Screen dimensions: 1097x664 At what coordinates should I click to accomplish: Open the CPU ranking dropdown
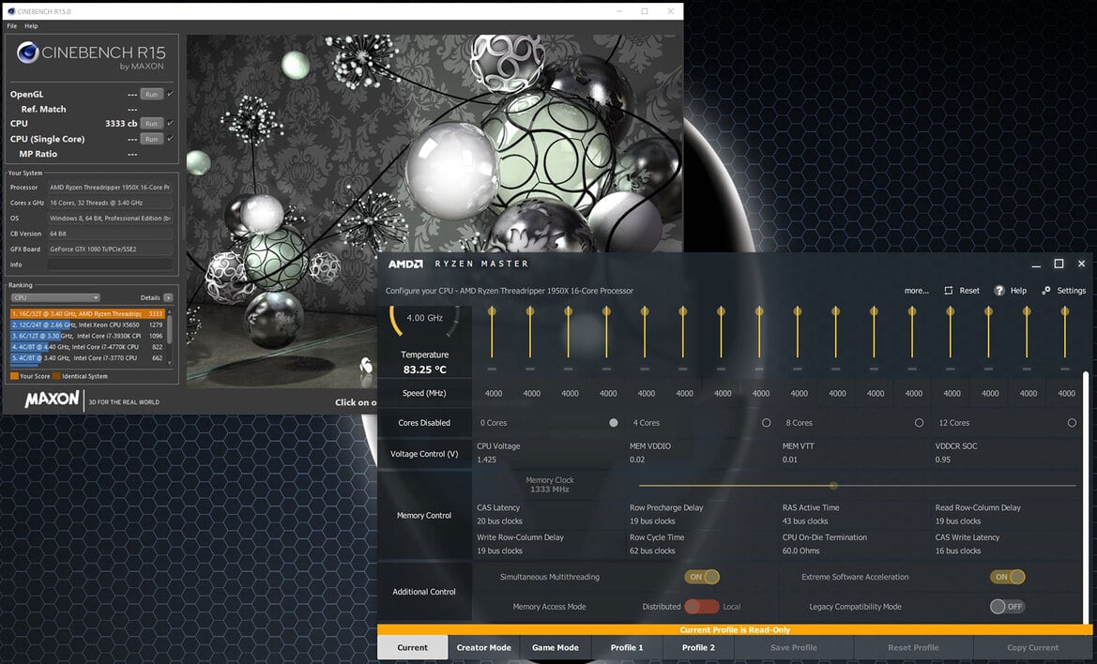tap(55, 297)
